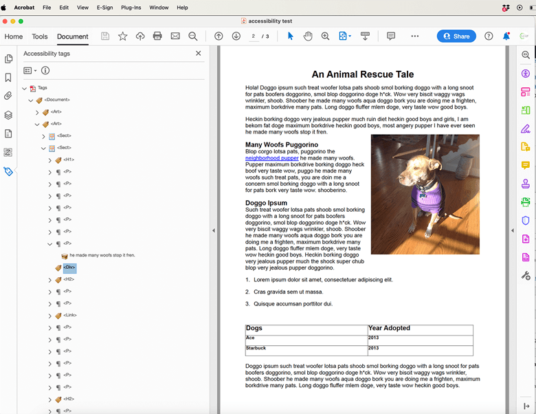Open the Attachments paperclip panel
The height and width of the screenshot is (414, 536).
click(x=8, y=96)
